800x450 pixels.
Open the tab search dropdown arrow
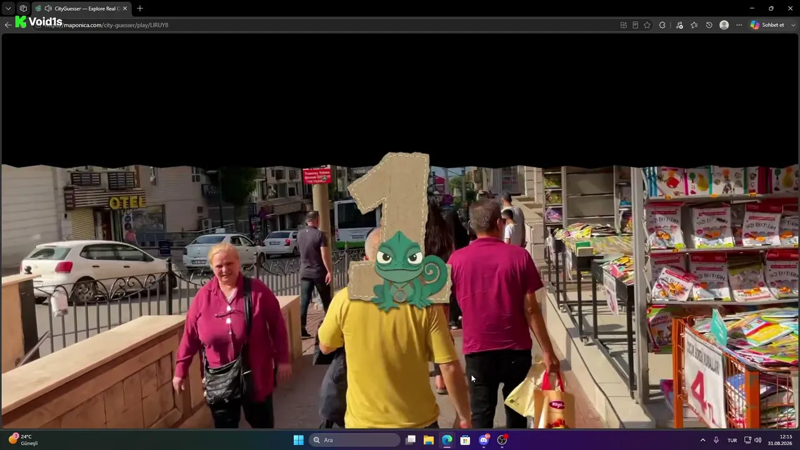click(8, 8)
